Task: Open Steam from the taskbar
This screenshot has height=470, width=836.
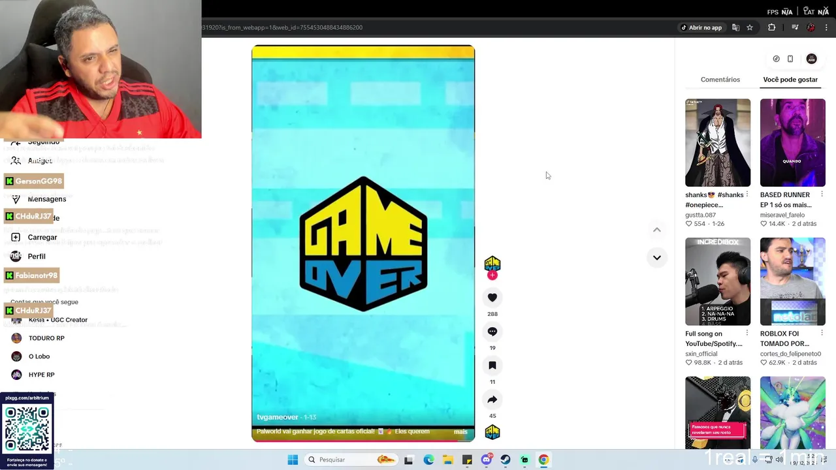Action: [506, 460]
